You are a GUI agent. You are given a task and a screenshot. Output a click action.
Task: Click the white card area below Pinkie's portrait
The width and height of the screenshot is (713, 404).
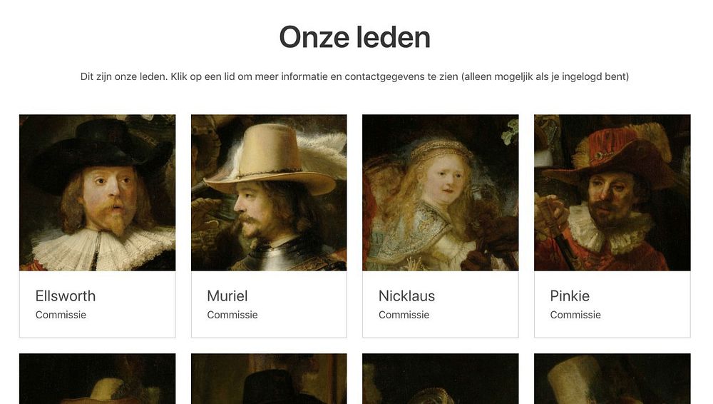click(x=612, y=304)
